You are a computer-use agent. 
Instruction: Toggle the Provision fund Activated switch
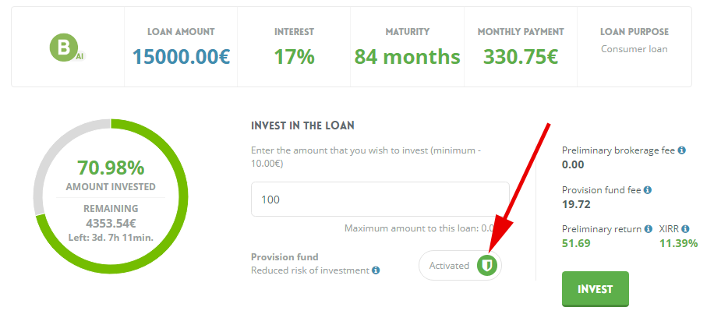[x=460, y=265]
